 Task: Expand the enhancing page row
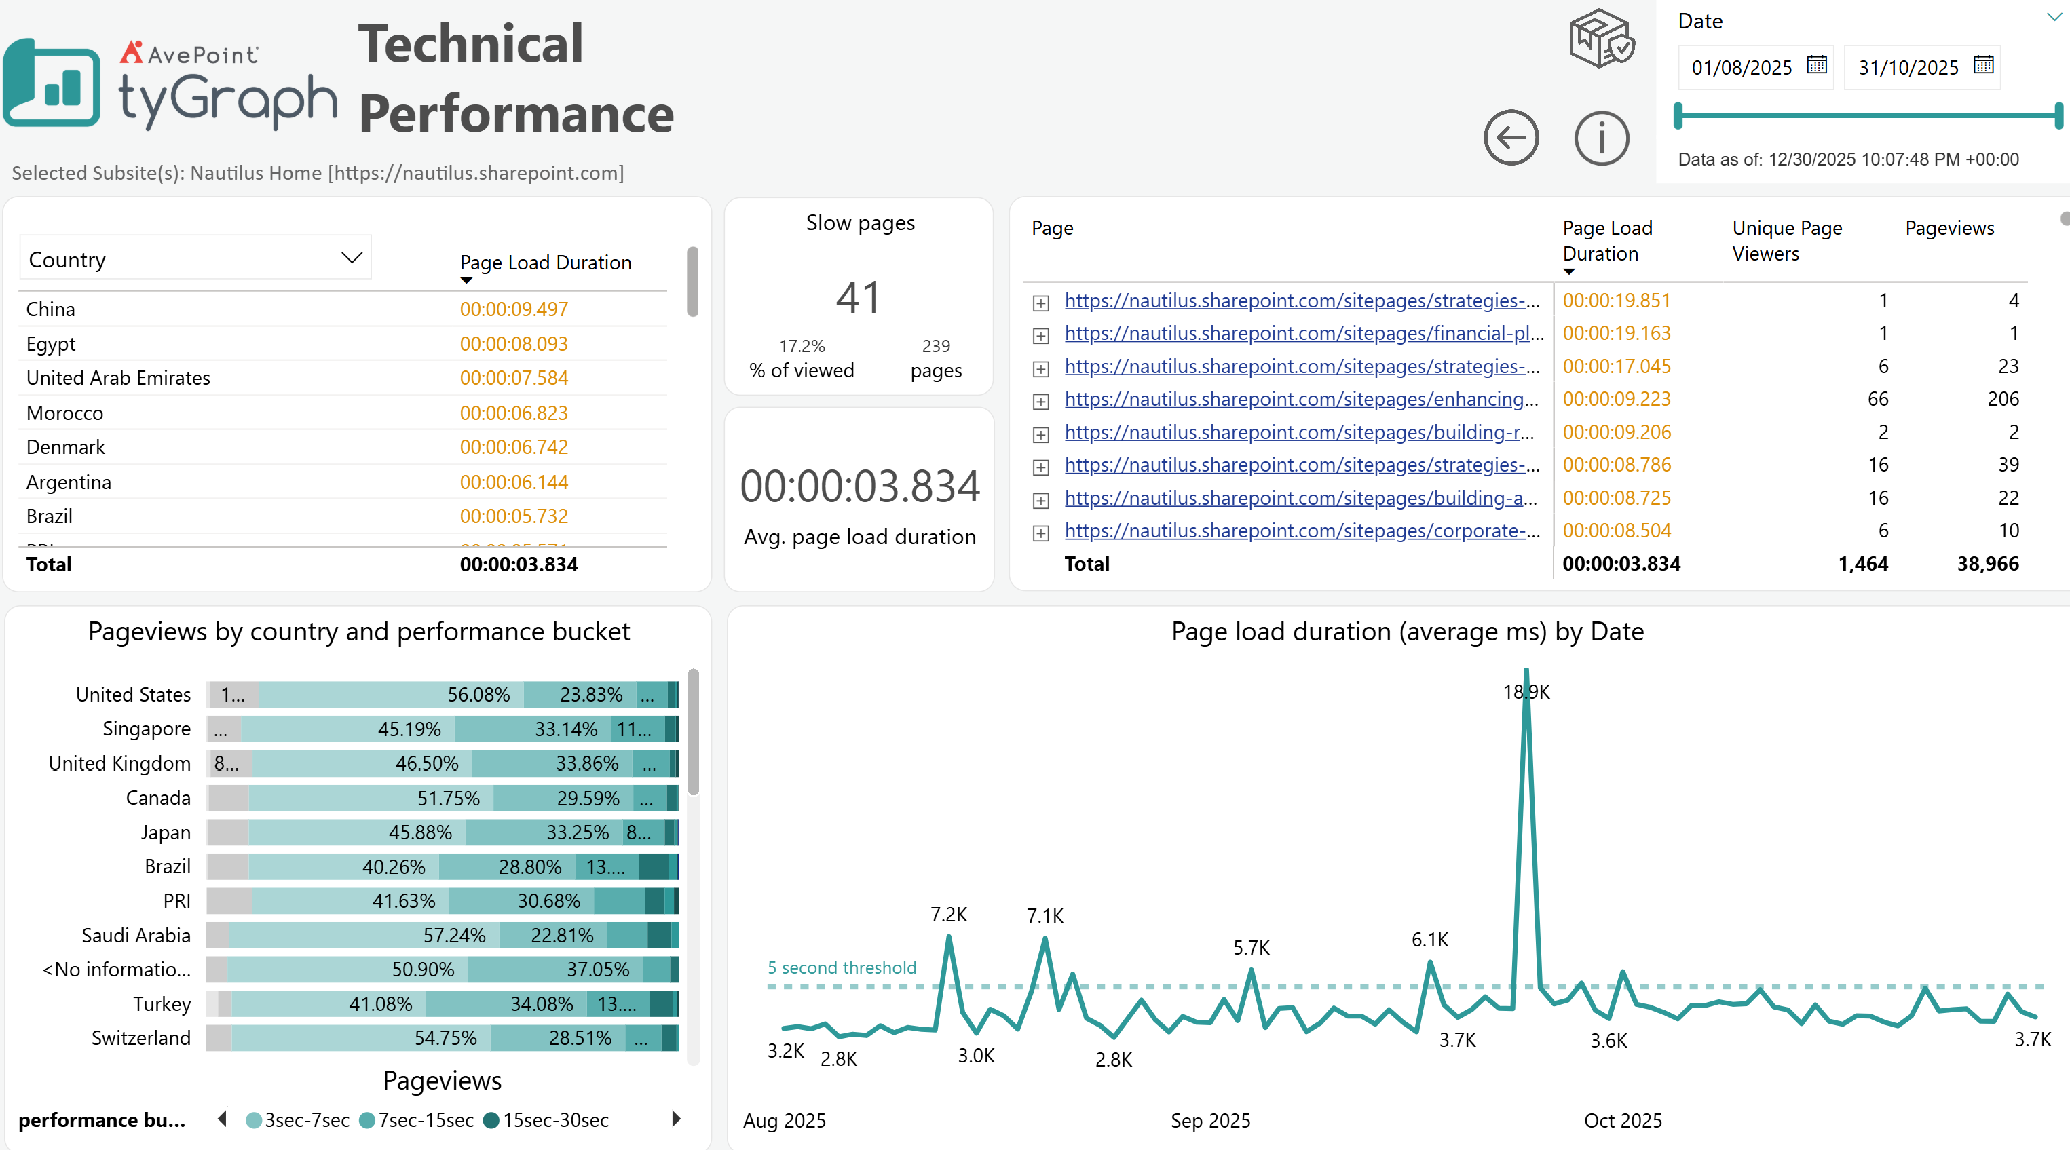pos(1040,402)
